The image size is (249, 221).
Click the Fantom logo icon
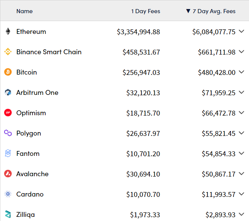(8, 153)
